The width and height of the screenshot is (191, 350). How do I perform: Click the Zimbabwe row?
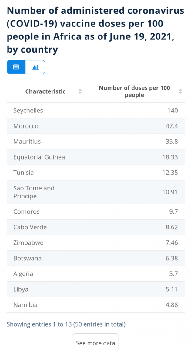[x=96, y=243]
